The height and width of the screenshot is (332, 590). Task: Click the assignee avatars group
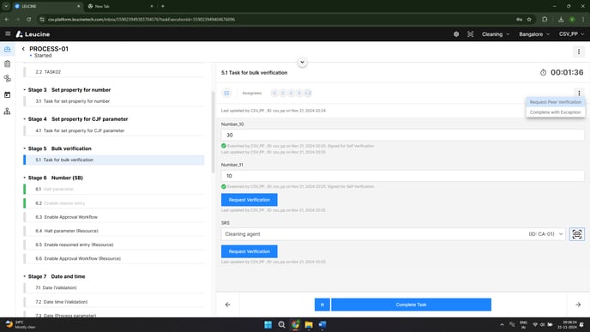292,93
